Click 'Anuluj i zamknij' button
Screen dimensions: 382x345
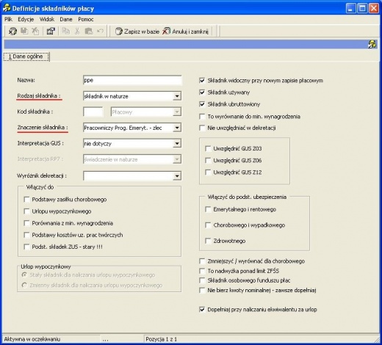(186, 32)
